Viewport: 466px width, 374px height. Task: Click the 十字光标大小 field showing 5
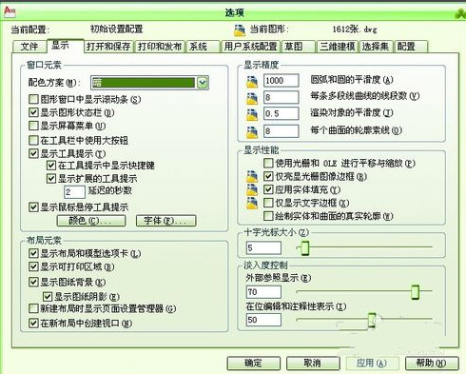(263, 248)
